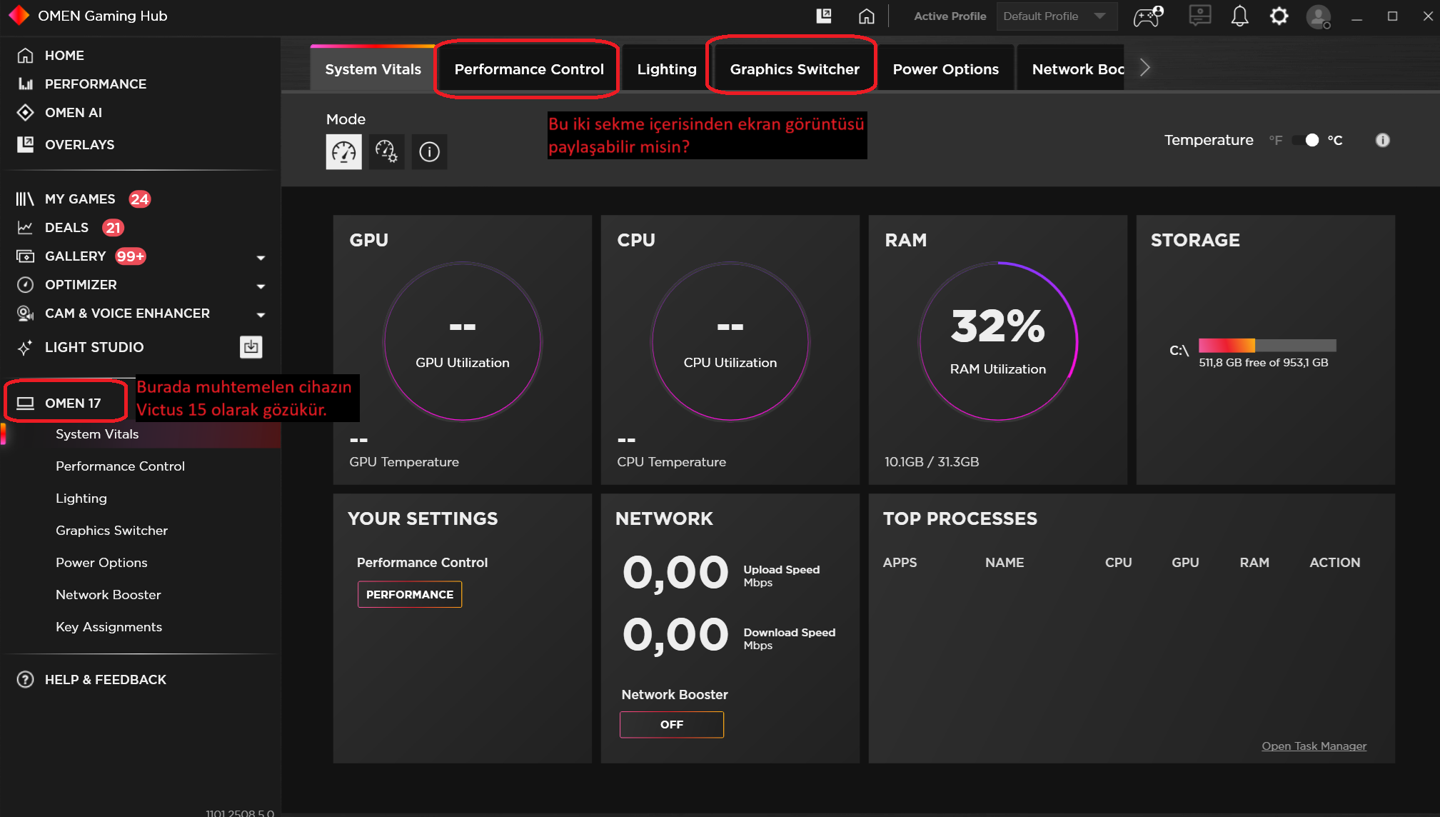Image resolution: width=1440 pixels, height=817 pixels.
Task: Select Performance Control in the sidebar submenu
Action: pos(120,466)
